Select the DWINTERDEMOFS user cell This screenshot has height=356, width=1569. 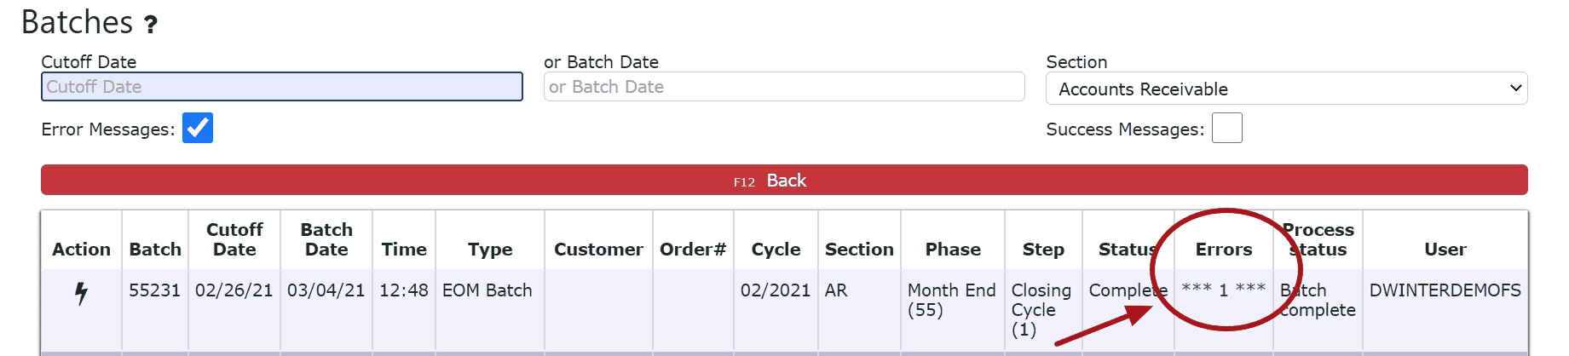point(1445,290)
